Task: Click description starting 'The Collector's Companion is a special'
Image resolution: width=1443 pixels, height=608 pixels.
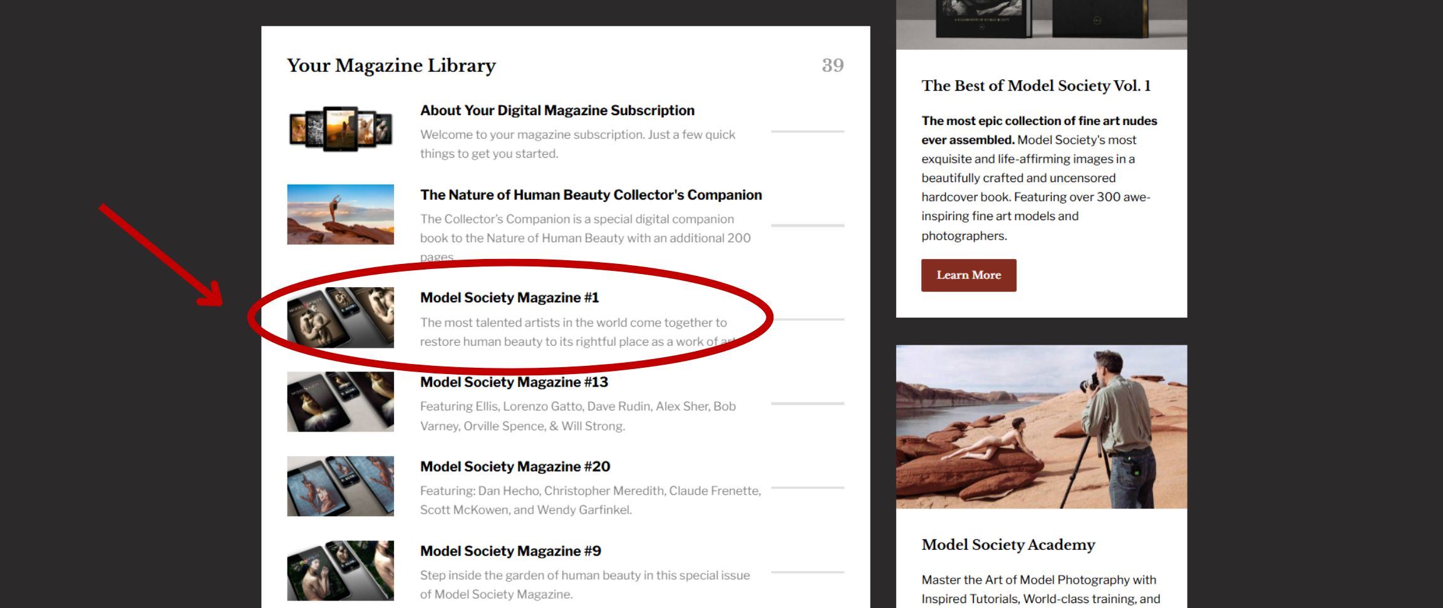Action: tap(586, 238)
